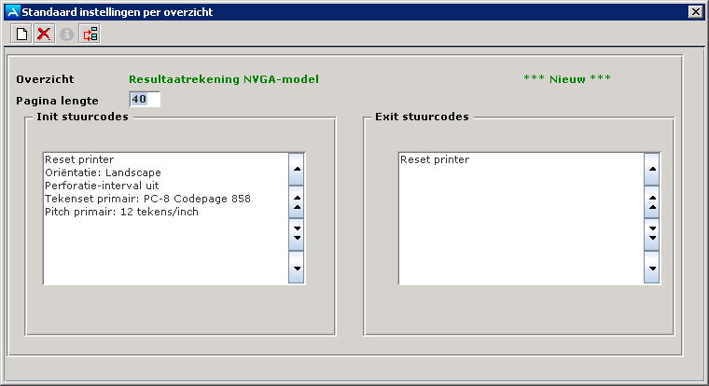Click the Pagina lengte input field
The width and height of the screenshot is (709, 386).
[x=145, y=100]
